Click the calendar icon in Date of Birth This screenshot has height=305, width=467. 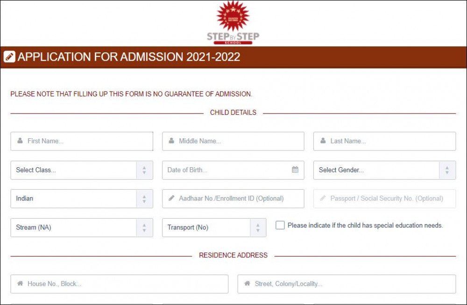click(x=295, y=170)
